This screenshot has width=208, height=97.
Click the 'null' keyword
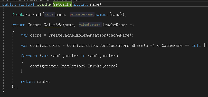[x=196, y=46]
